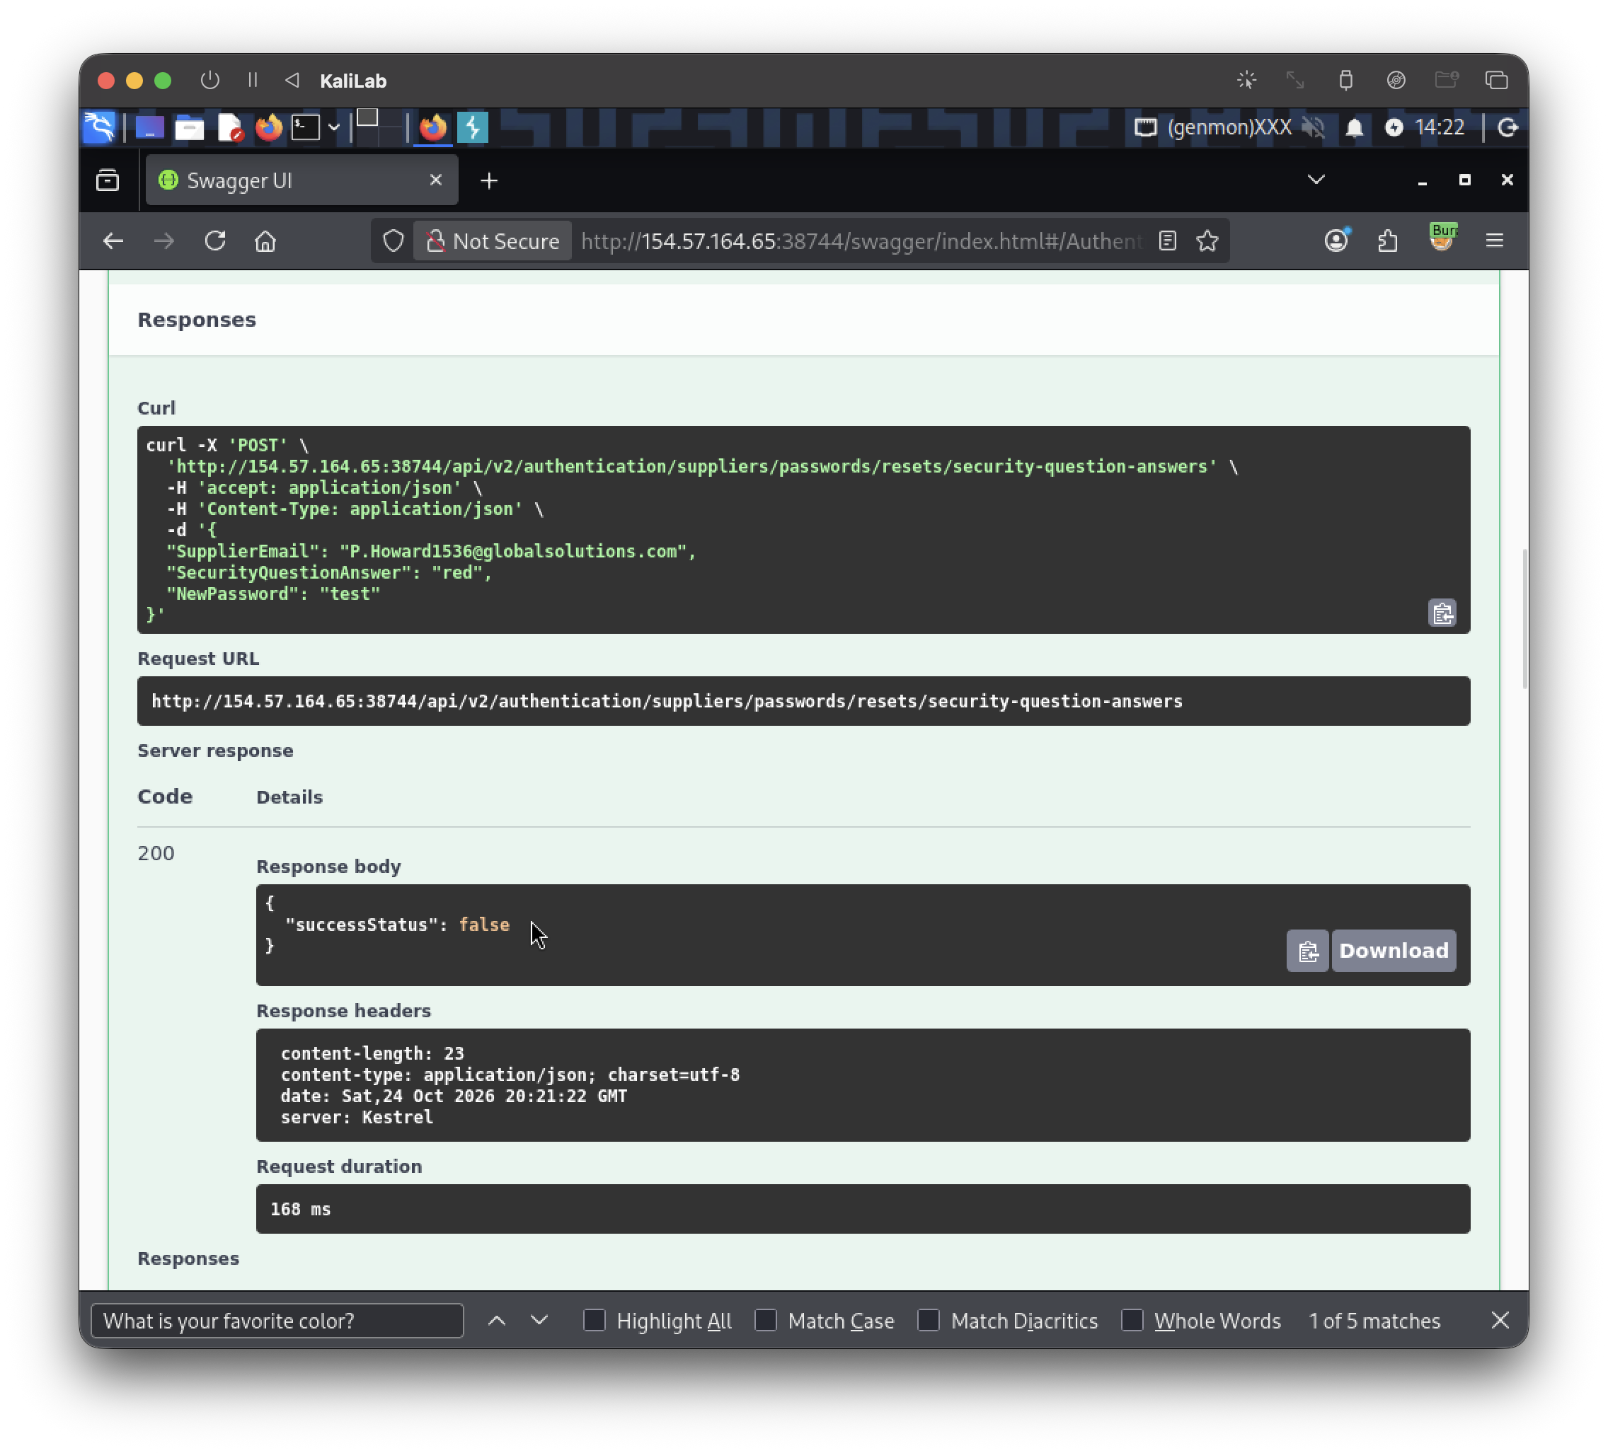Pause the KaliLab virtual machine

tap(253, 80)
